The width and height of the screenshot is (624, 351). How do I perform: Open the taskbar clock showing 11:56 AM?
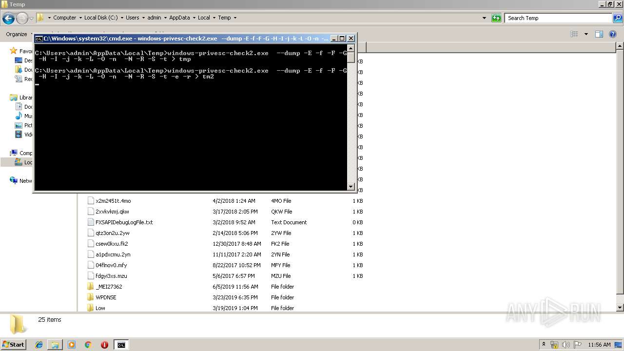tap(600, 345)
